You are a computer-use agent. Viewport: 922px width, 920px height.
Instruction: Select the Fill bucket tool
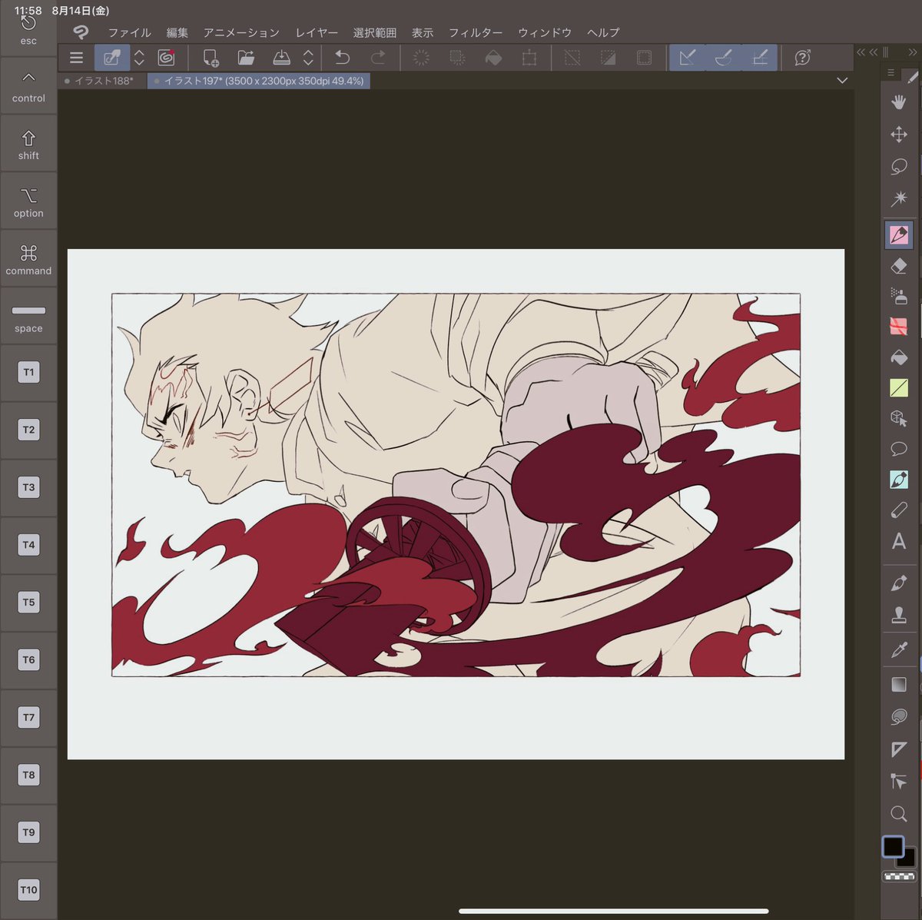(x=899, y=357)
